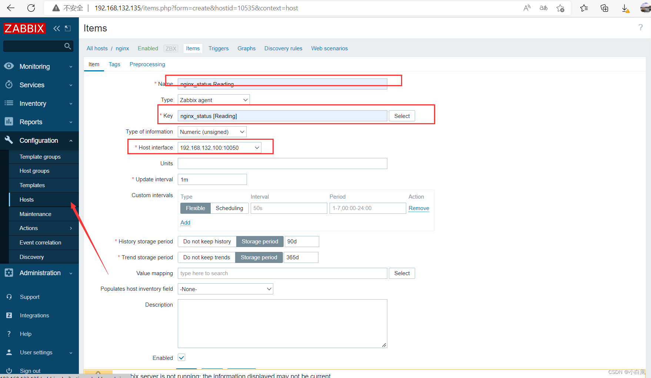Click Select button next to Value mapping
The height and width of the screenshot is (378, 651).
pyautogui.click(x=402, y=273)
